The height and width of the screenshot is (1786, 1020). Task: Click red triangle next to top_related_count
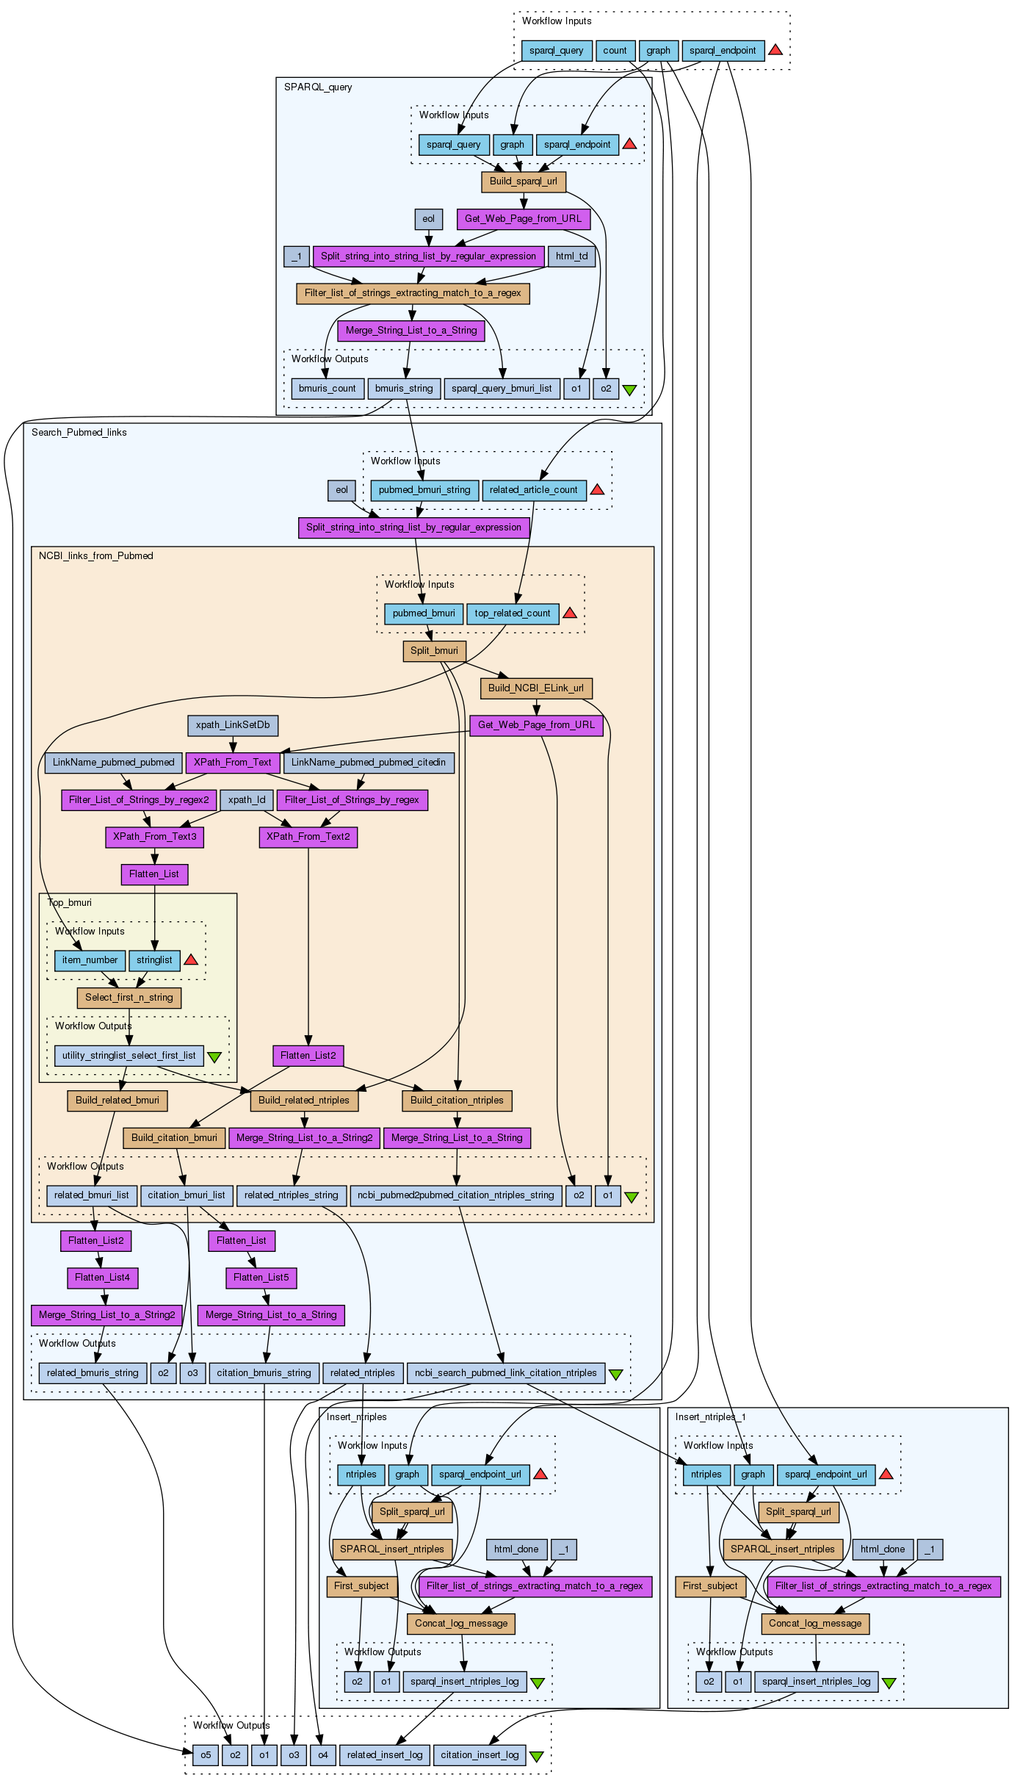(x=569, y=613)
